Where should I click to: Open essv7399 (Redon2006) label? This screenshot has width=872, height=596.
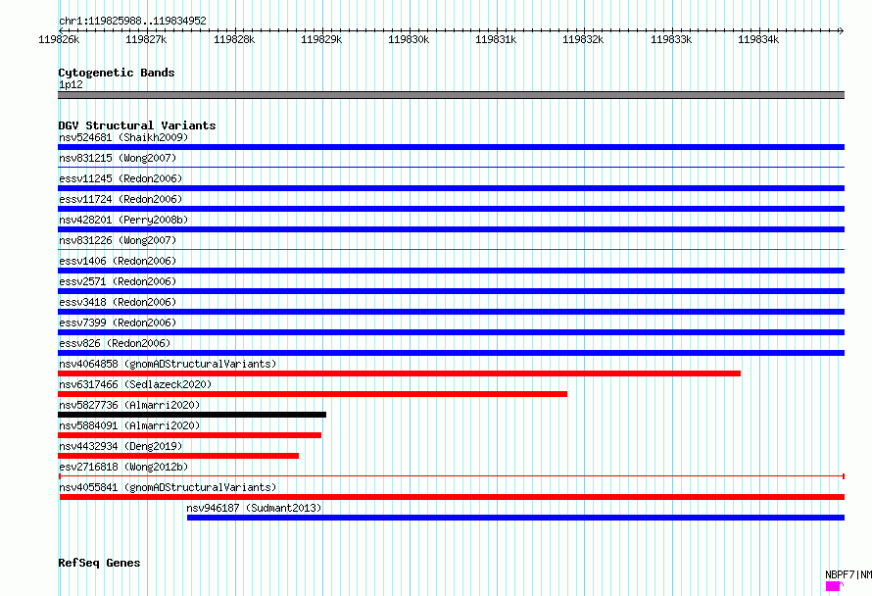[118, 323]
